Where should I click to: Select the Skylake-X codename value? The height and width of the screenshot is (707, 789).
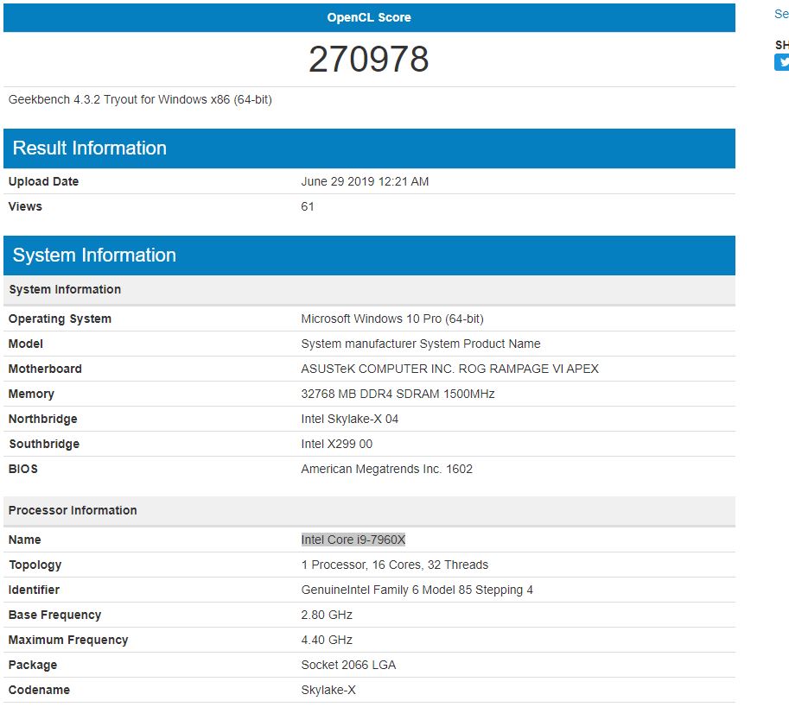[x=328, y=691]
